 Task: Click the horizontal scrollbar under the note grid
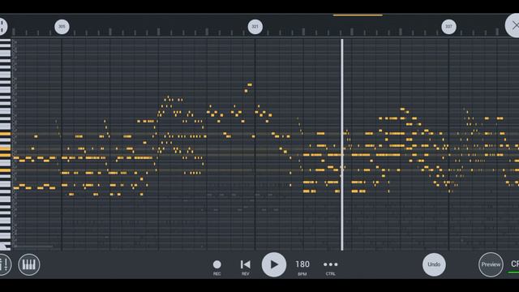[x=33, y=247]
